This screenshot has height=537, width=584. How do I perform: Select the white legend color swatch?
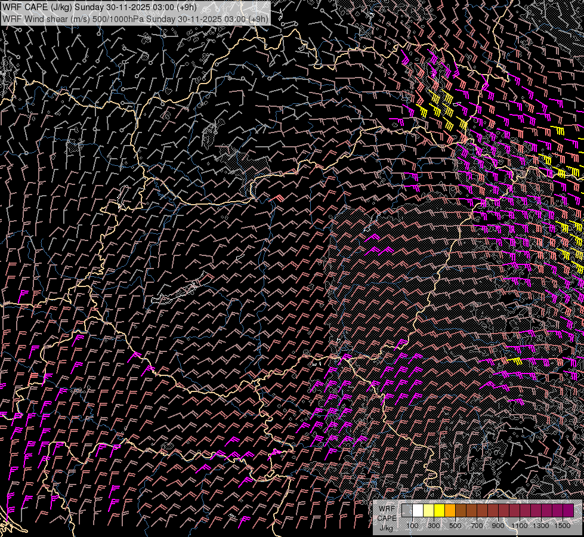click(x=418, y=511)
